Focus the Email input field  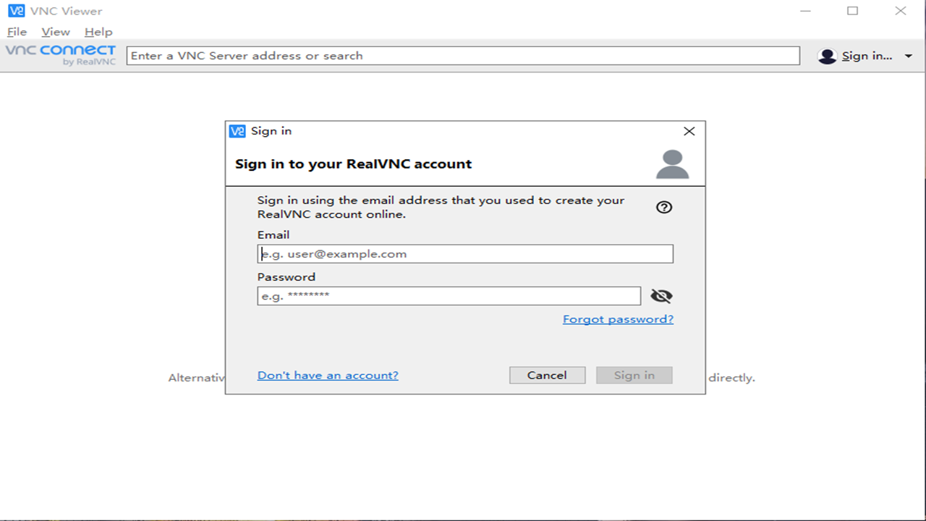click(x=465, y=254)
